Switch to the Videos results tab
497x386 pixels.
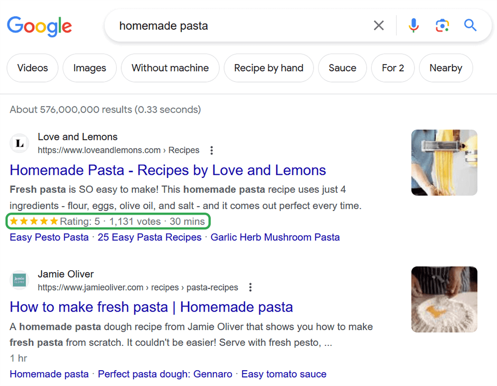[32, 68]
